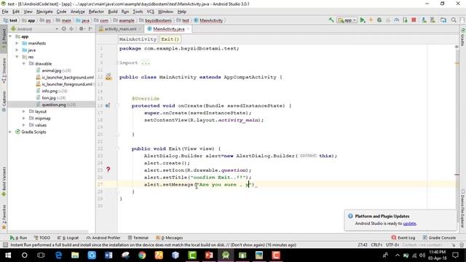Open Microsoft Edge from taskbar
Viewport: 466px width, 262px height.
pos(58,255)
